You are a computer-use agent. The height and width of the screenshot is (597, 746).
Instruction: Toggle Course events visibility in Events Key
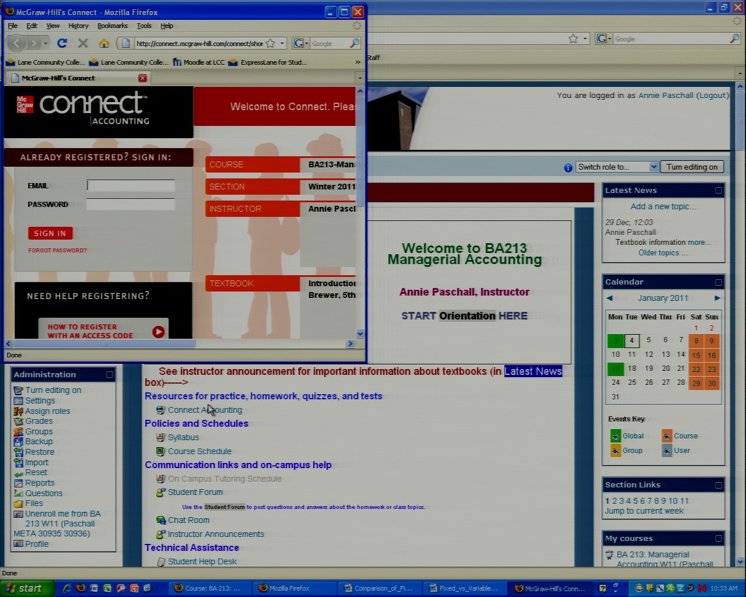coord(667,436)
